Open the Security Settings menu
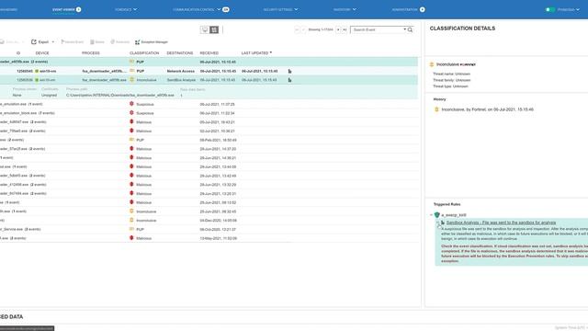 point(280,9)
